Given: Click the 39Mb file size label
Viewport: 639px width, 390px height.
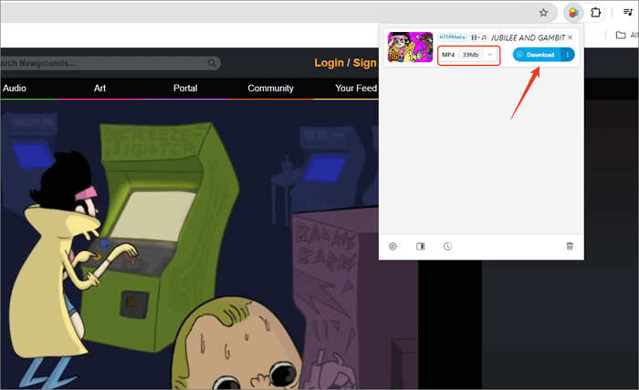Looking at the screenshot, I should click(470, 55).
